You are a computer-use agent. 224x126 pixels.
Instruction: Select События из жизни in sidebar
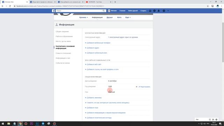(x=63, y=63)
